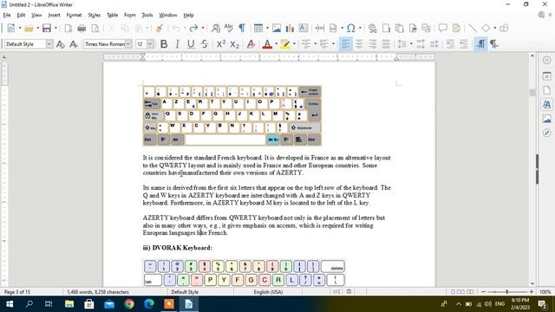The image size is (555, 312).
Task: Toggle Justified alignment
Action: click(x=386, y=44)
